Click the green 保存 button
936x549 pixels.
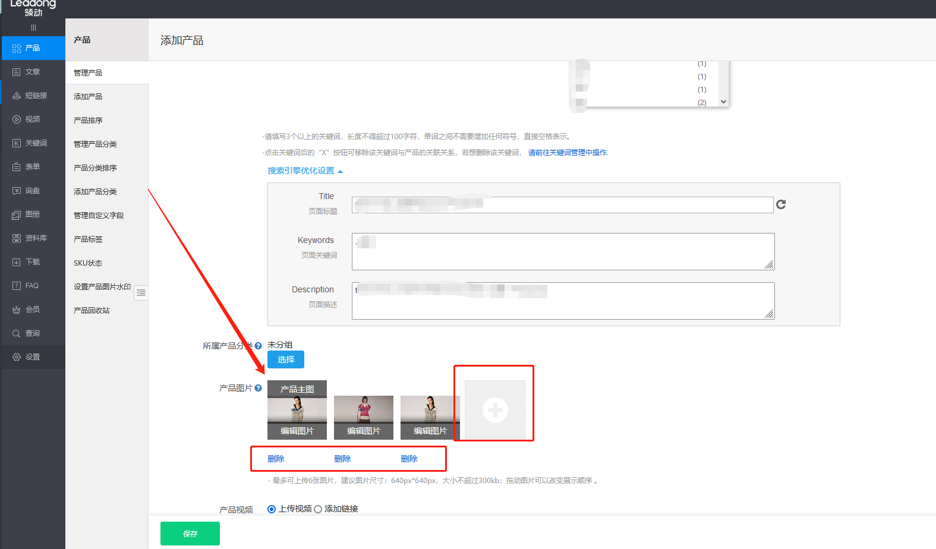[190, 534]
